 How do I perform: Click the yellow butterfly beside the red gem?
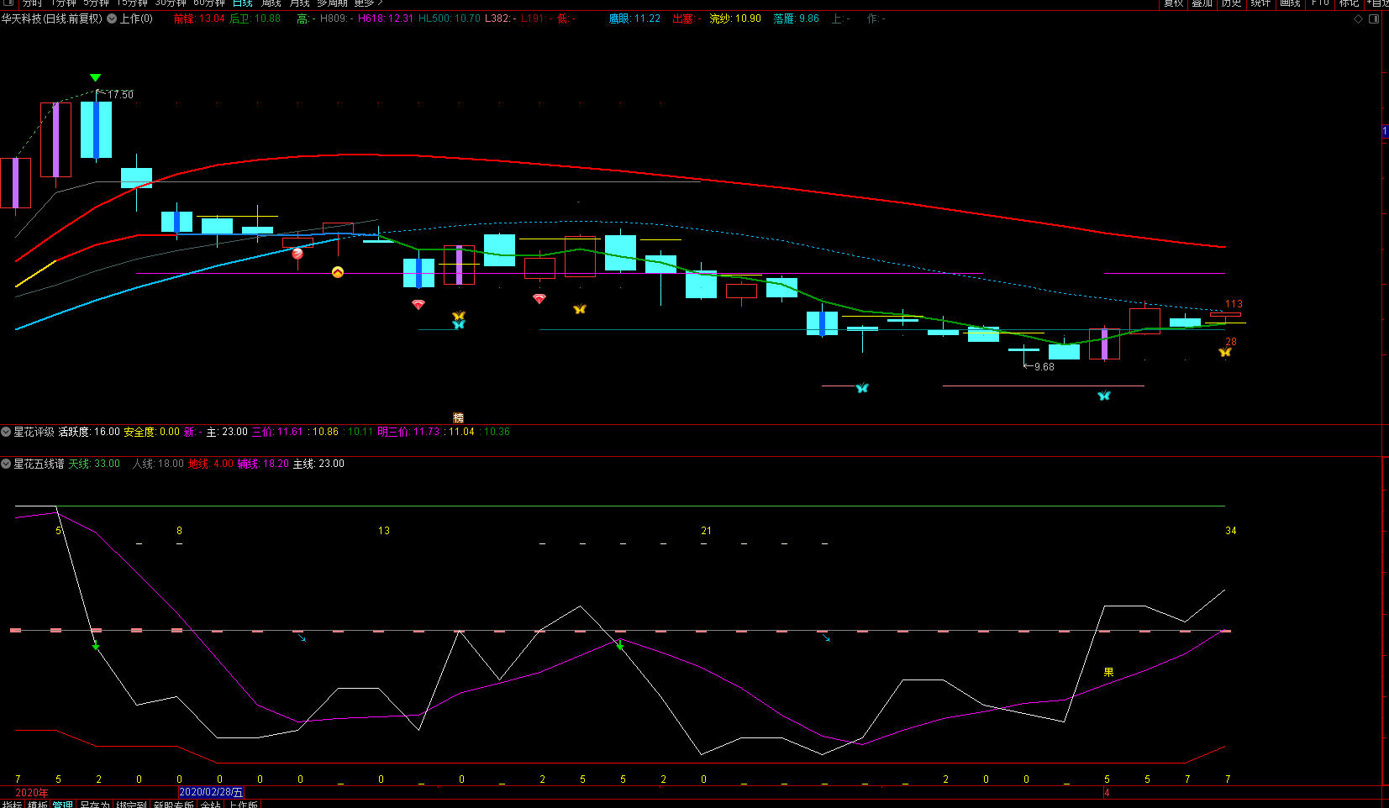pos(580,309)
